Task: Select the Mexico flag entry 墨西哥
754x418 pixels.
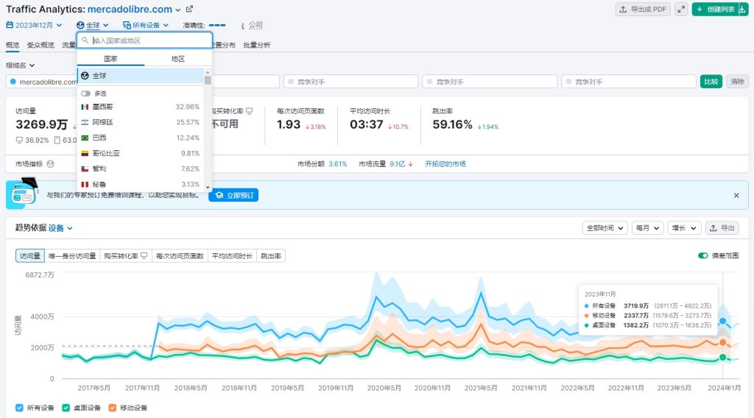Action: point(140,107)
